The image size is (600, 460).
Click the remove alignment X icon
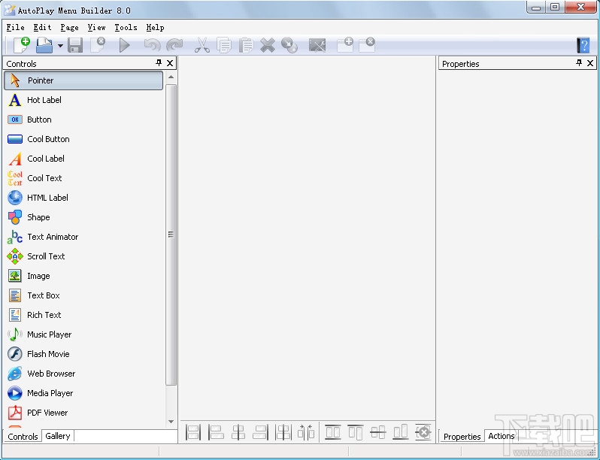423,432
